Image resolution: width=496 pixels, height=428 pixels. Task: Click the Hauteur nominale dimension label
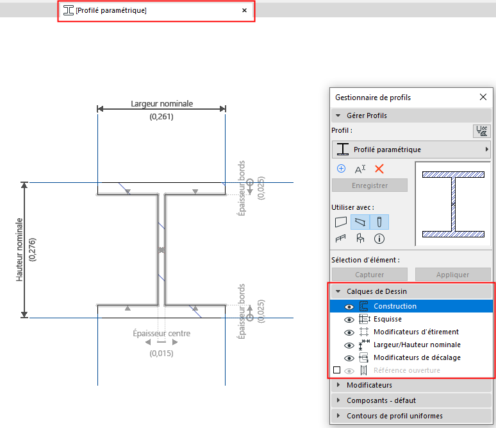(x=20, y=250)
